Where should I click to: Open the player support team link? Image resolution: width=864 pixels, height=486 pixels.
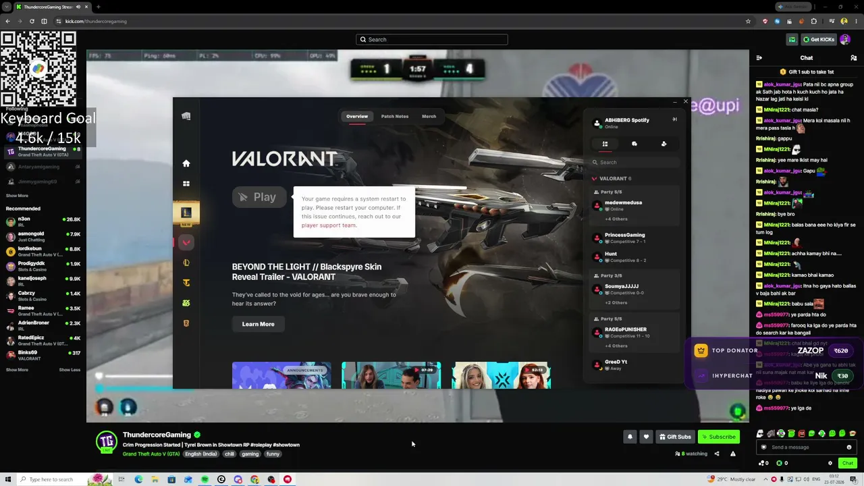[x=329, y=225]
